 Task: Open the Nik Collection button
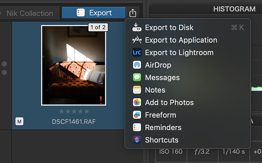click(x=30, y=13)
